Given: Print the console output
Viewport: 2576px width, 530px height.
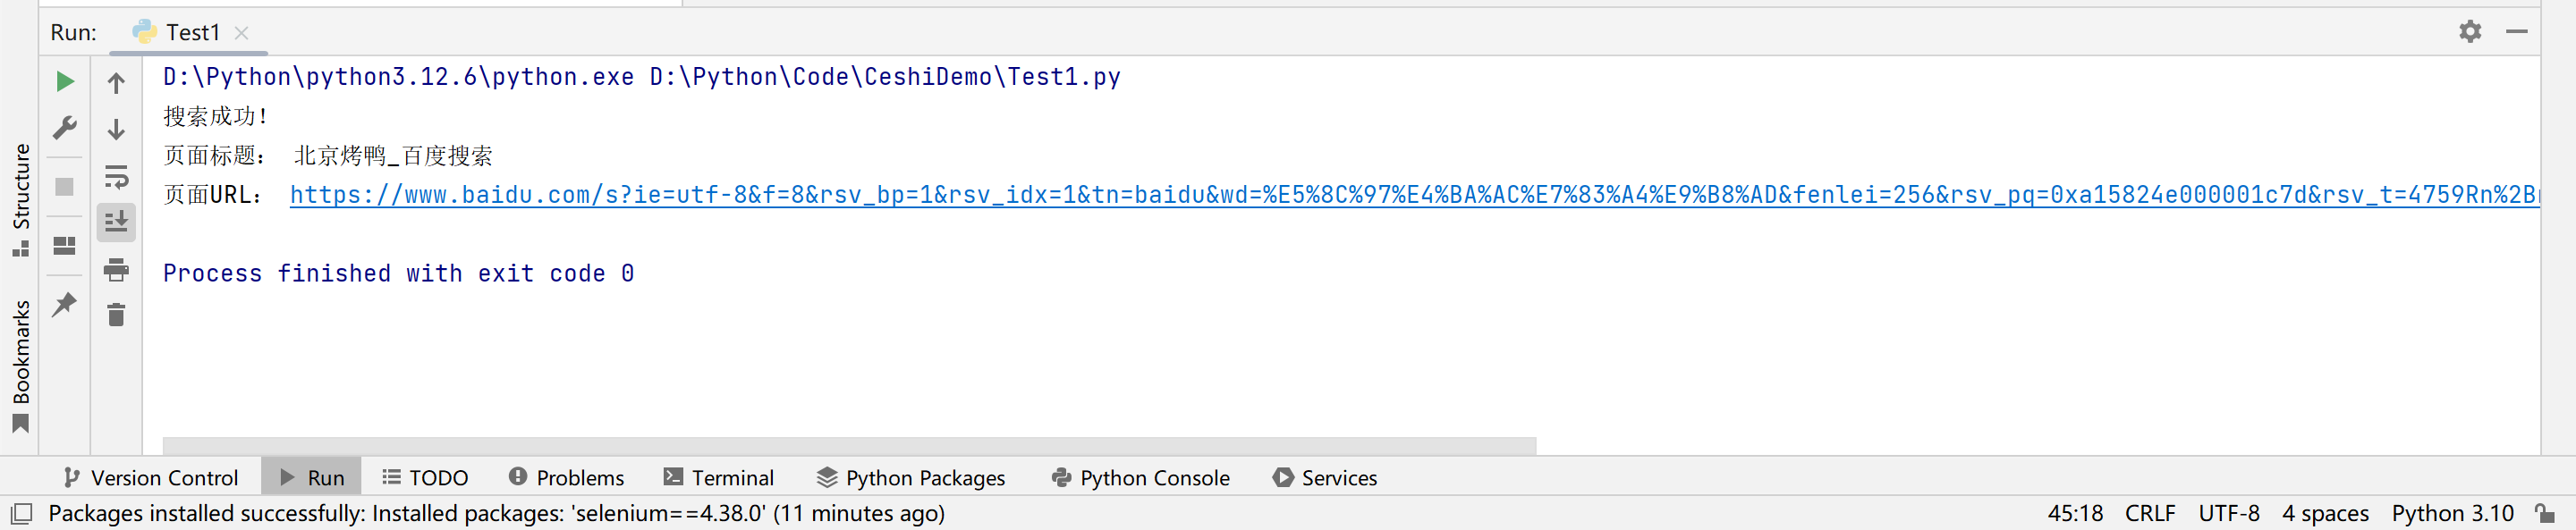Looking at the screenshot, I should 116,269.
